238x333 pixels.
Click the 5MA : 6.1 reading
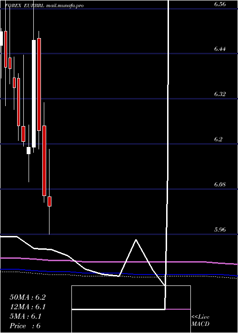click(x=26, y=316)
